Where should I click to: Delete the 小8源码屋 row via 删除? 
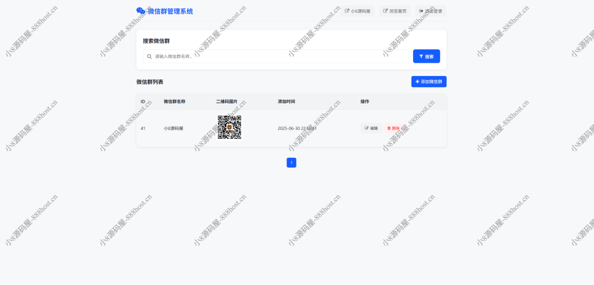(393, 128)
